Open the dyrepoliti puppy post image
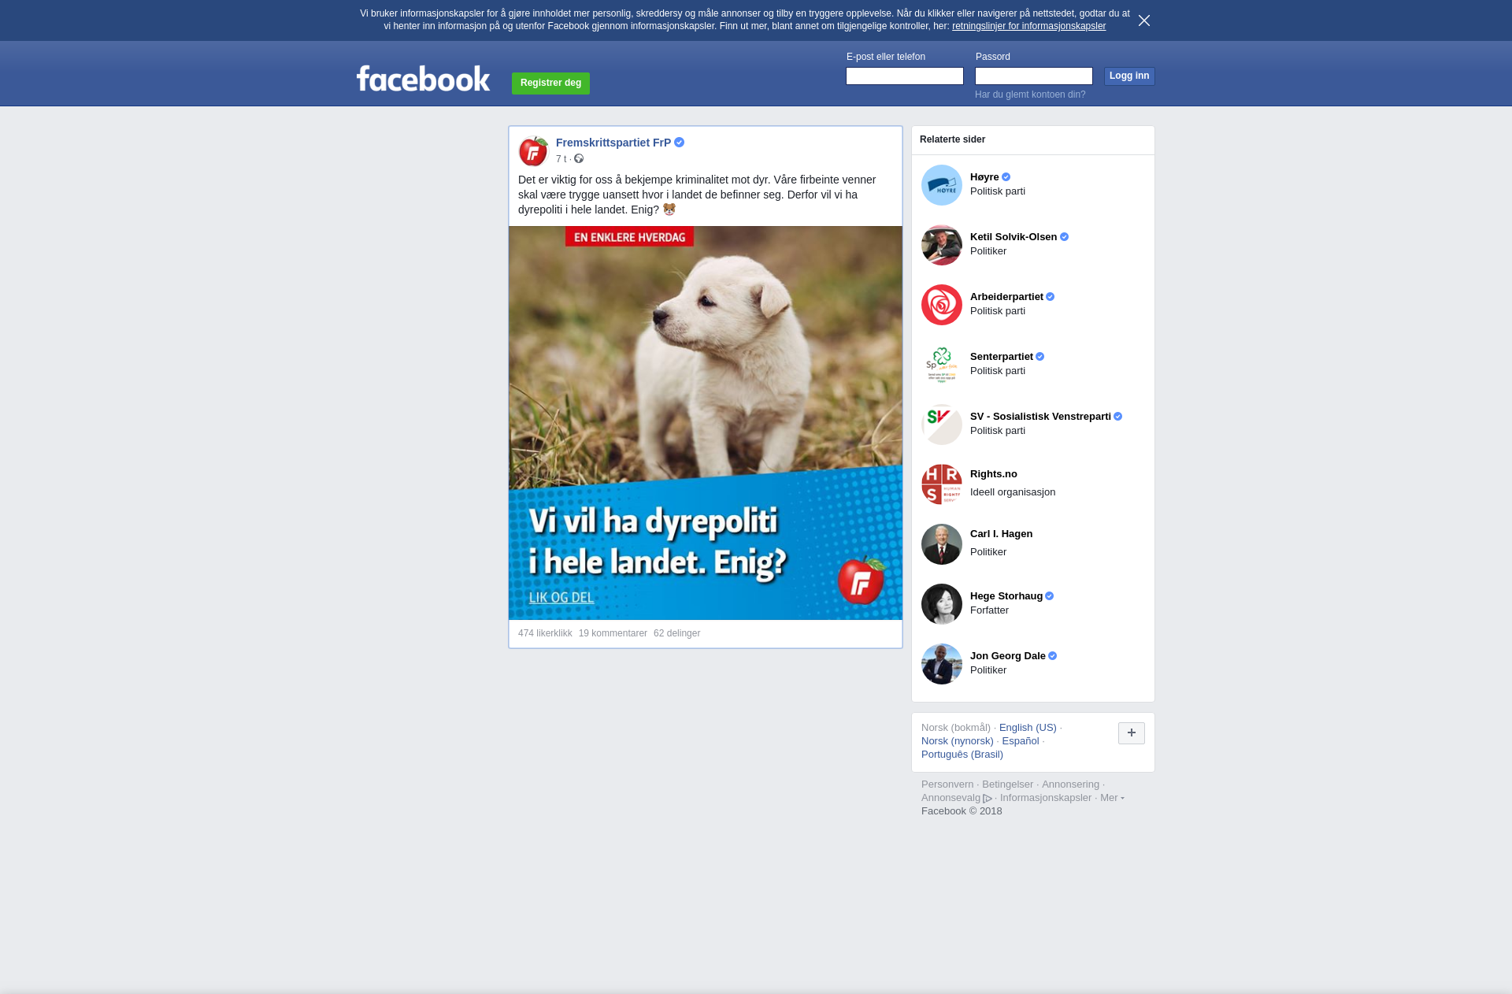 pos(706,423)
